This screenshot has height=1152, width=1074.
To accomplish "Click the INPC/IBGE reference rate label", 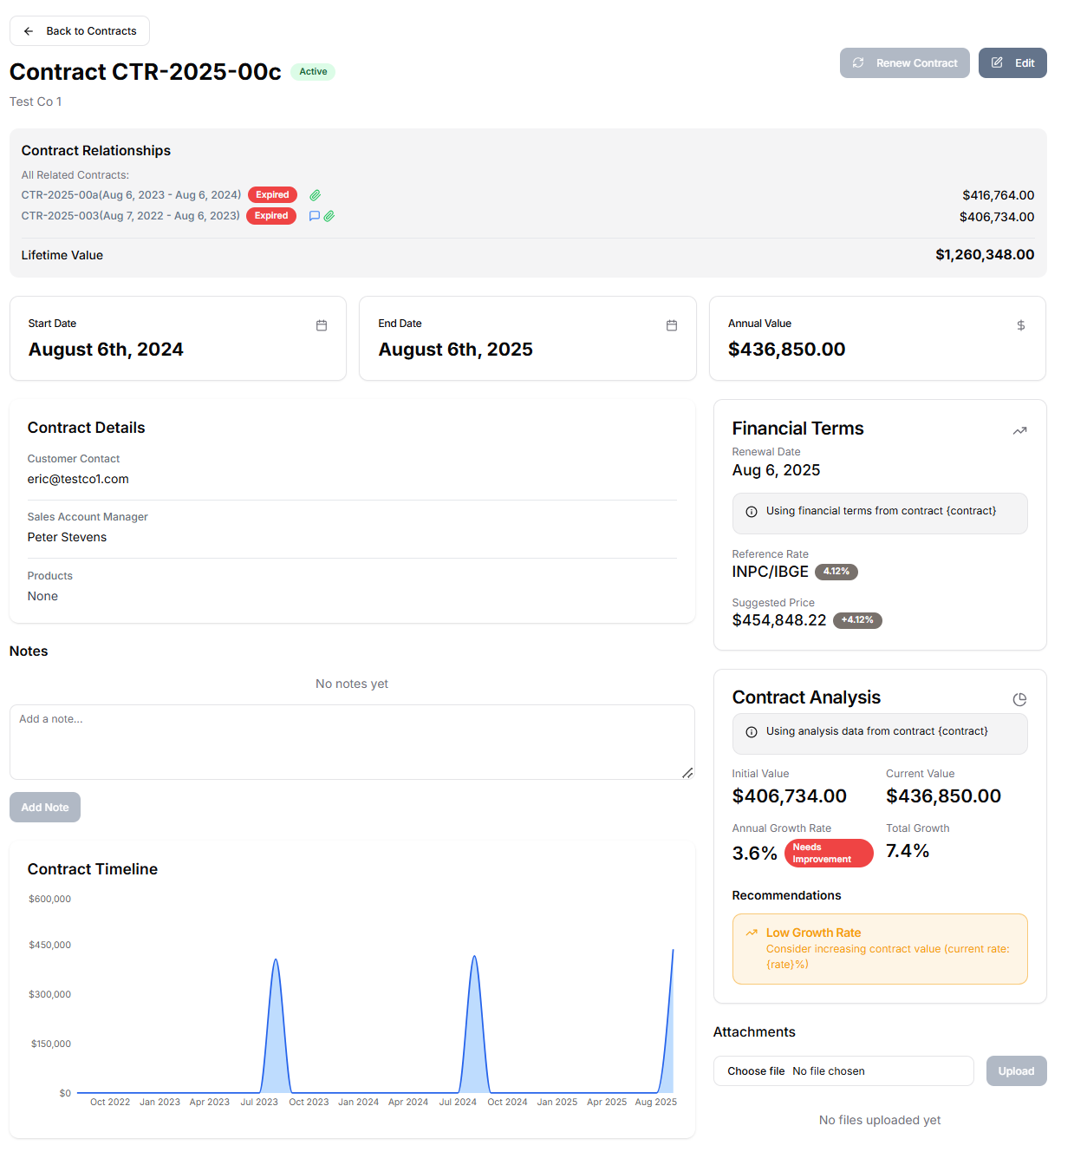I will [x=771, y=572].
